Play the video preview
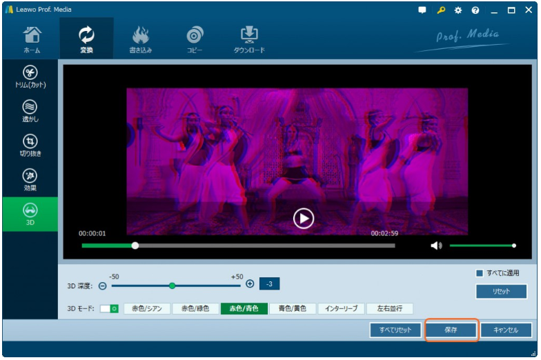541x360 pixels. click(303, 219)
